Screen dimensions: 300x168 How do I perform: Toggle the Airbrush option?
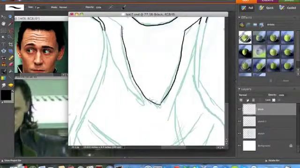[x=111, y=7]
